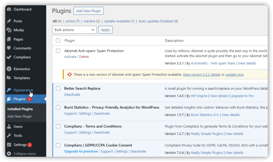The image size is (273, 162).
Task: Check the Burst Statistics checkbox
Action: (58, 107)
